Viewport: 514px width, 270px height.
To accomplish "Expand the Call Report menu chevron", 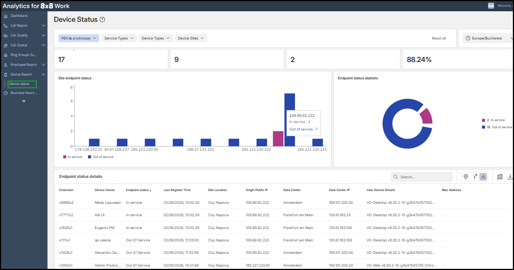I will tap(44, 26).
